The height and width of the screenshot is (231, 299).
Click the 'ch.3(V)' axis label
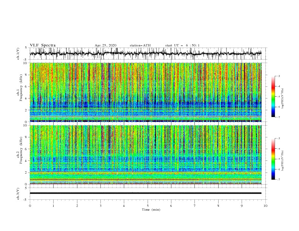pyautogui.click(x=18, y=194)
